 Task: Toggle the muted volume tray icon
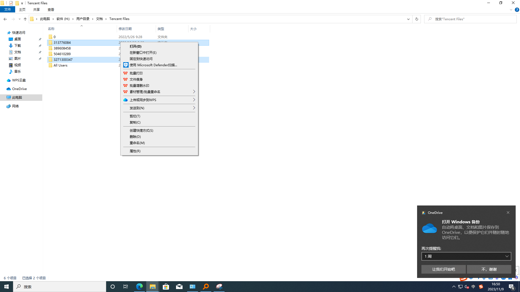click(x=467, y=287)
